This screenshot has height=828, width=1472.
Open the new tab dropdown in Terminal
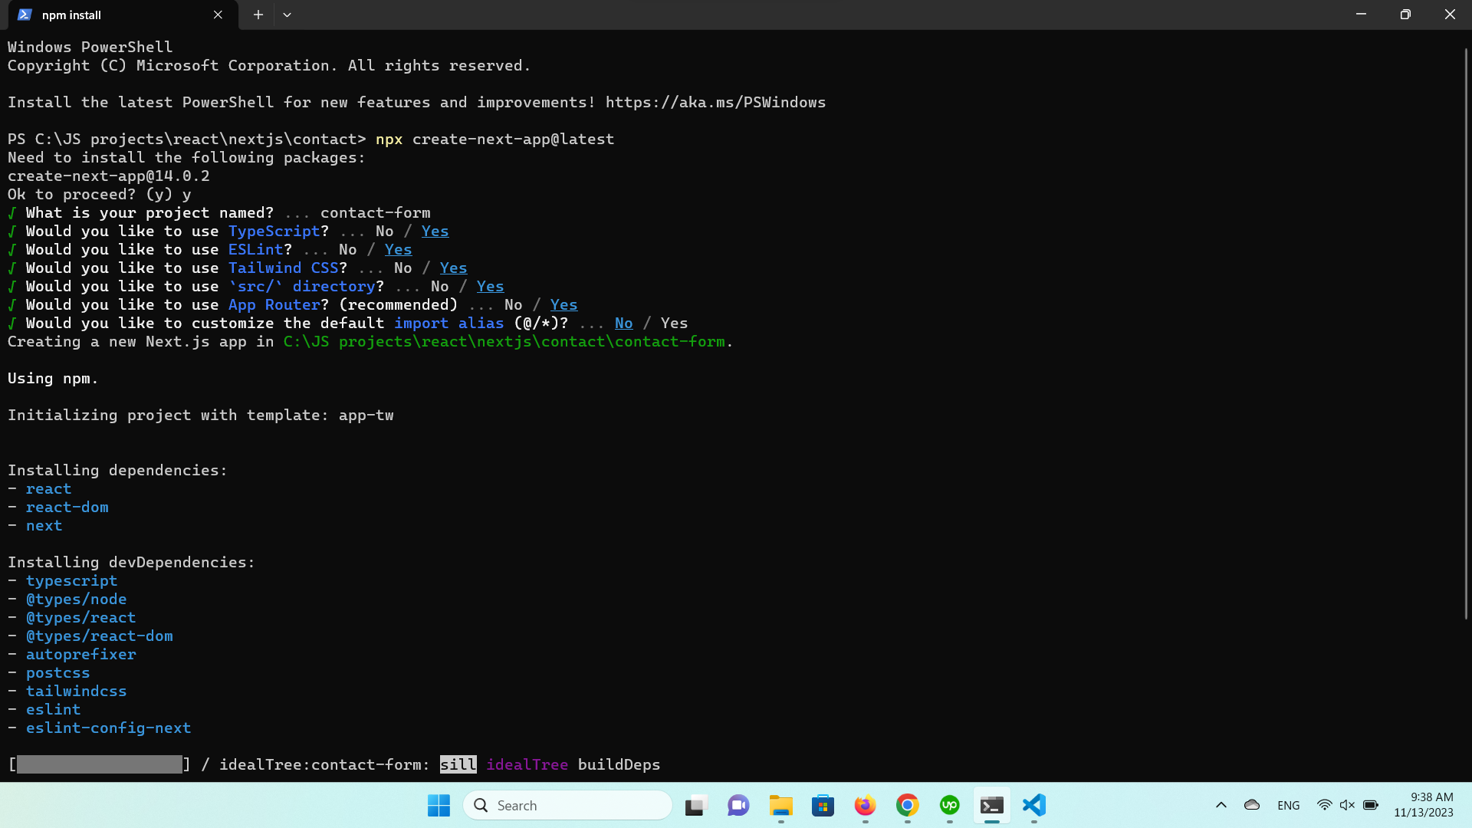click(287, 15)
